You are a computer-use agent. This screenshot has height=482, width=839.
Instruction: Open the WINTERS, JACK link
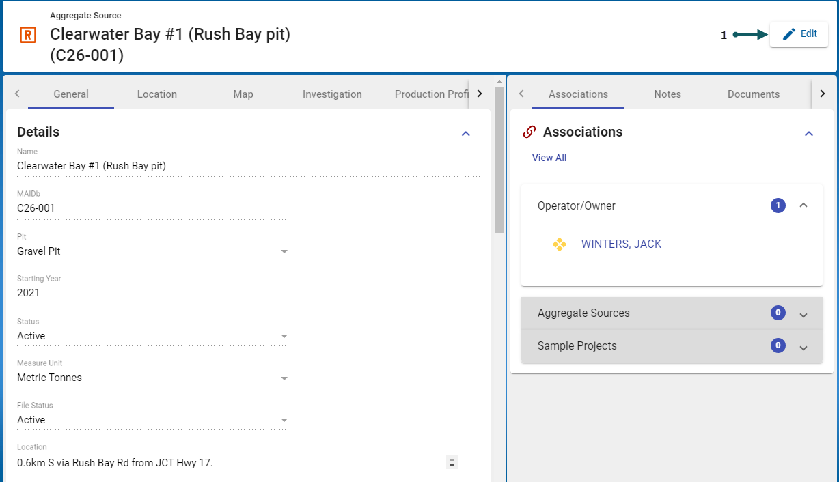click(621, 244)
